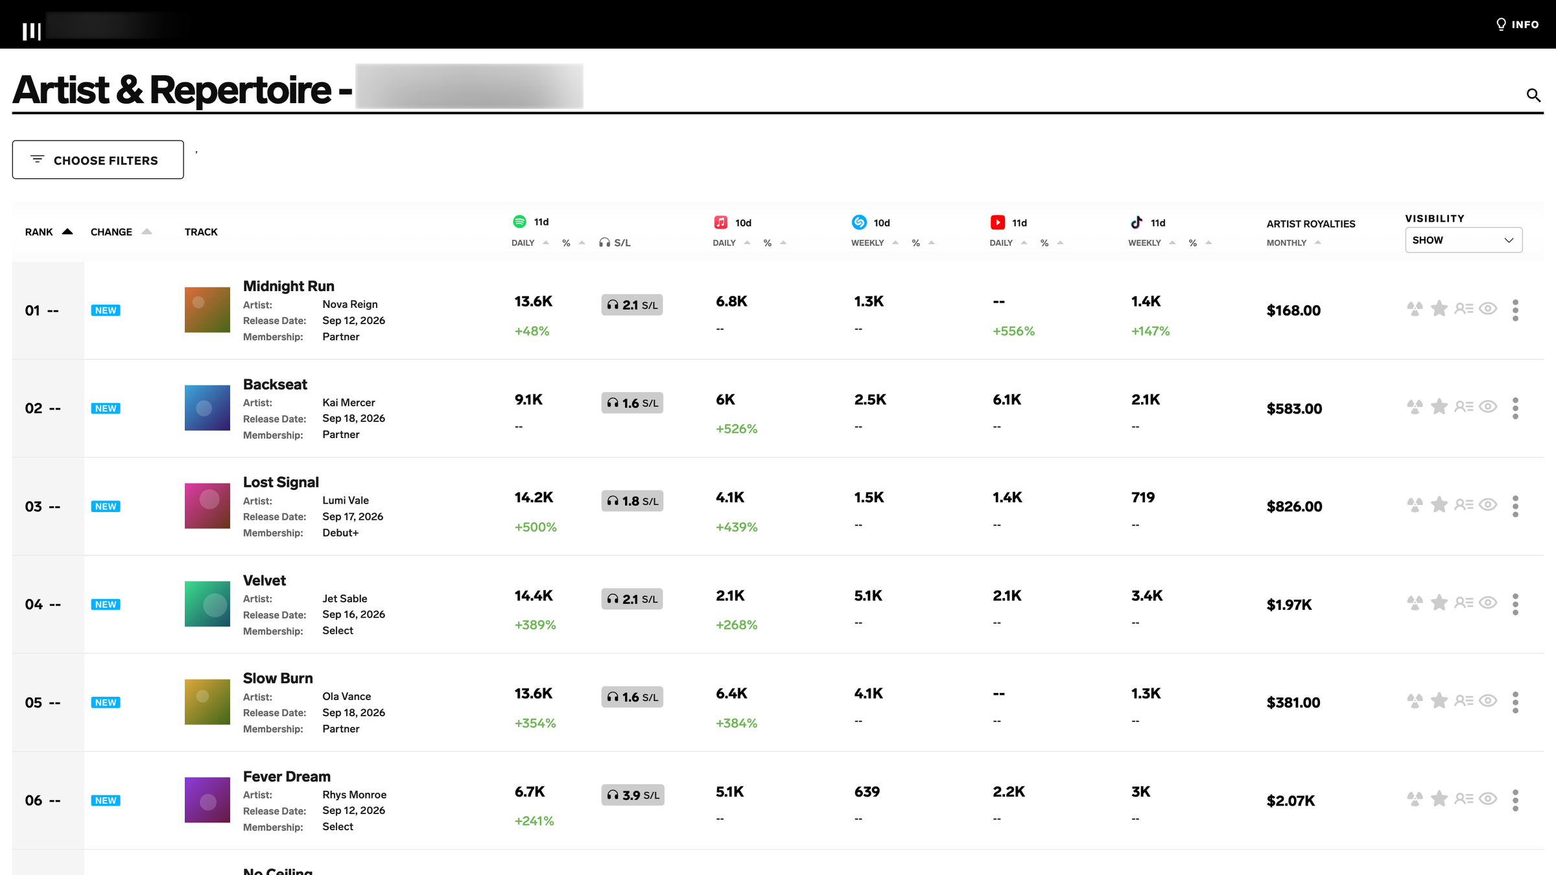The height and width of the screenshot is (875, 1556).
Task: Star the Backseat track
Action: (1439, 406)
